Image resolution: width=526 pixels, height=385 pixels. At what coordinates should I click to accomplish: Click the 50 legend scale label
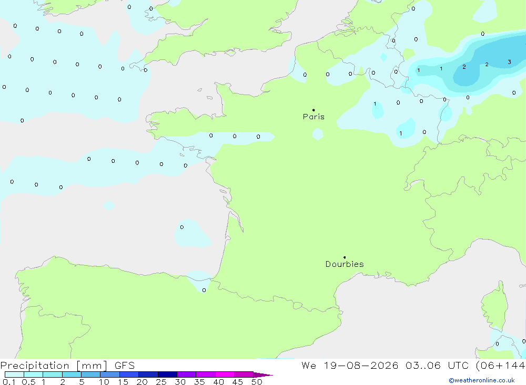point(257,382)
